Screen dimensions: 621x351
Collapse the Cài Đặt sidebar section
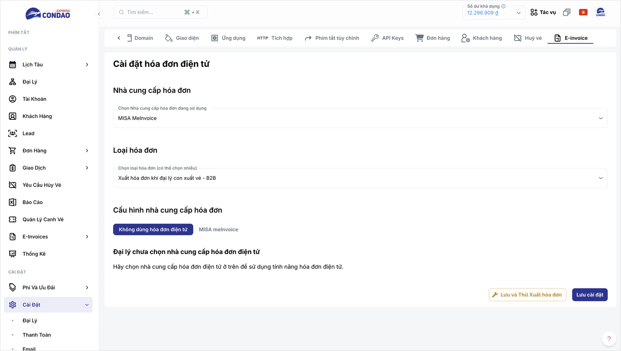pyautogui.click(x=87, y=305)
